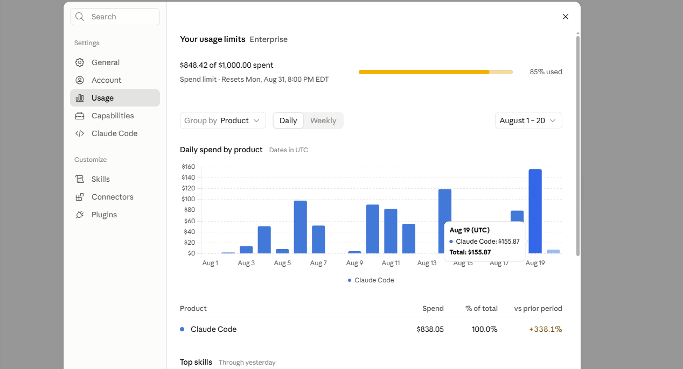
Task: Click the Aug 14 bar in chart
Action: [445, 204]
